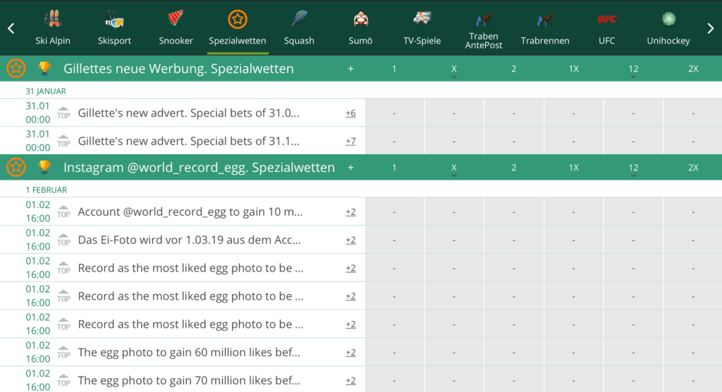Open the Ski Alpin sport icon

point(53,19)
